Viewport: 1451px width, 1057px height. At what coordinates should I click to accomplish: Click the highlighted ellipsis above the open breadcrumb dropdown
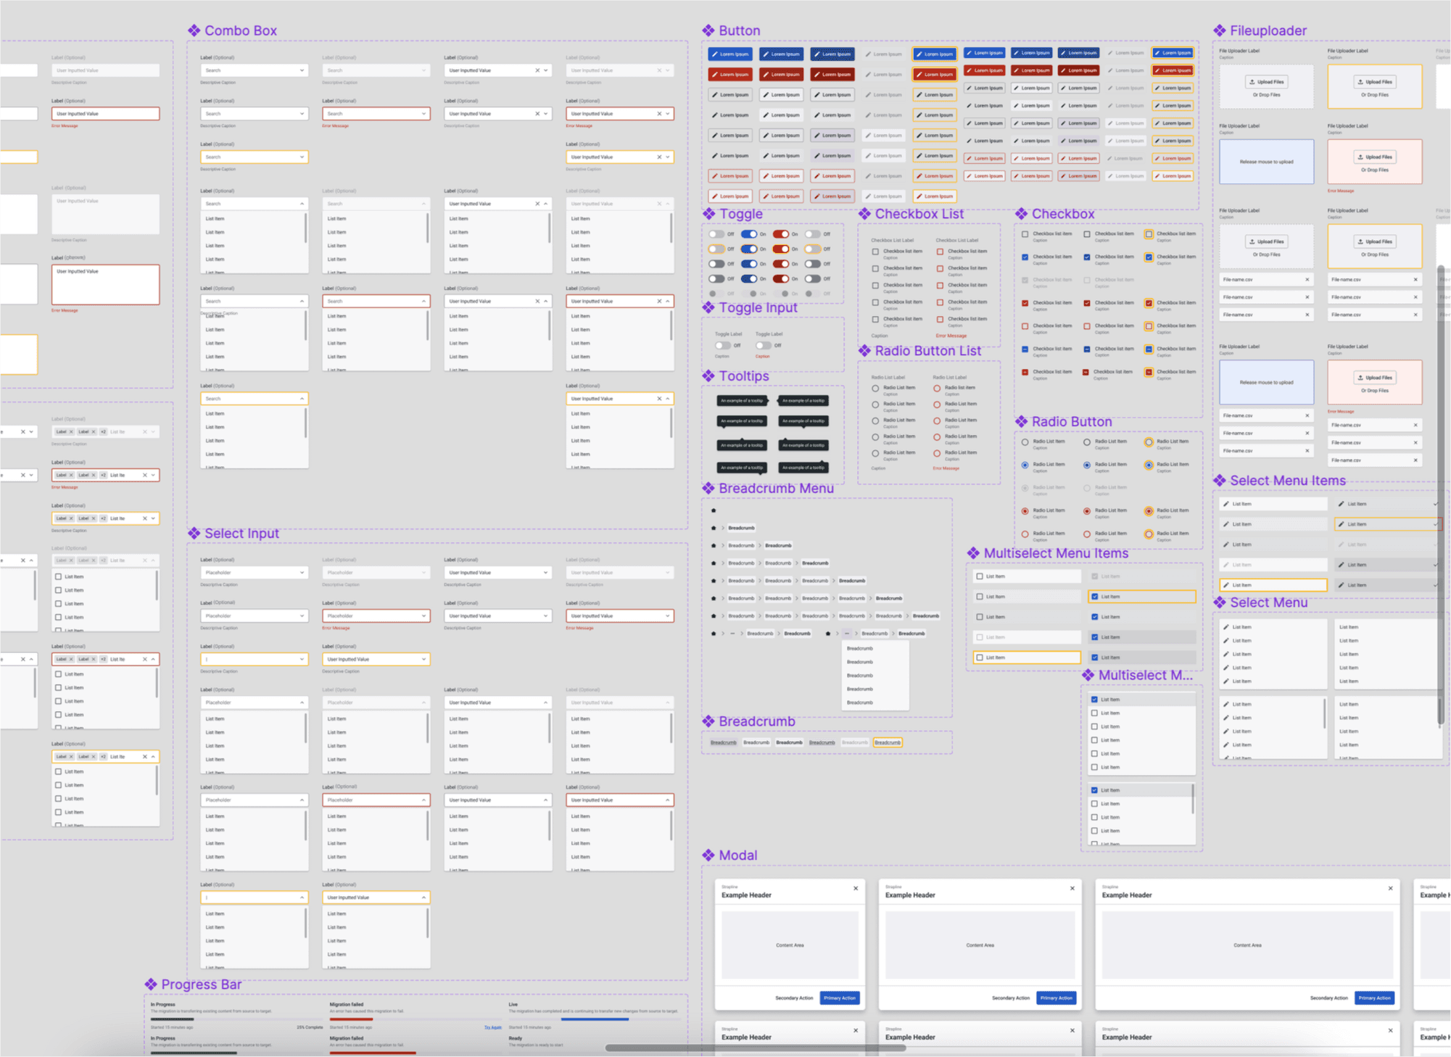[846, 634]
